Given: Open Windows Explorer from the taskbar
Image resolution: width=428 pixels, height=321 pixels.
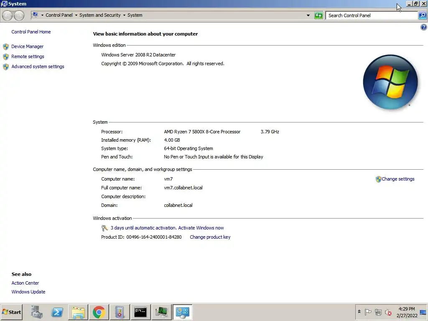Looking at the screenshot, I should 78,312.
